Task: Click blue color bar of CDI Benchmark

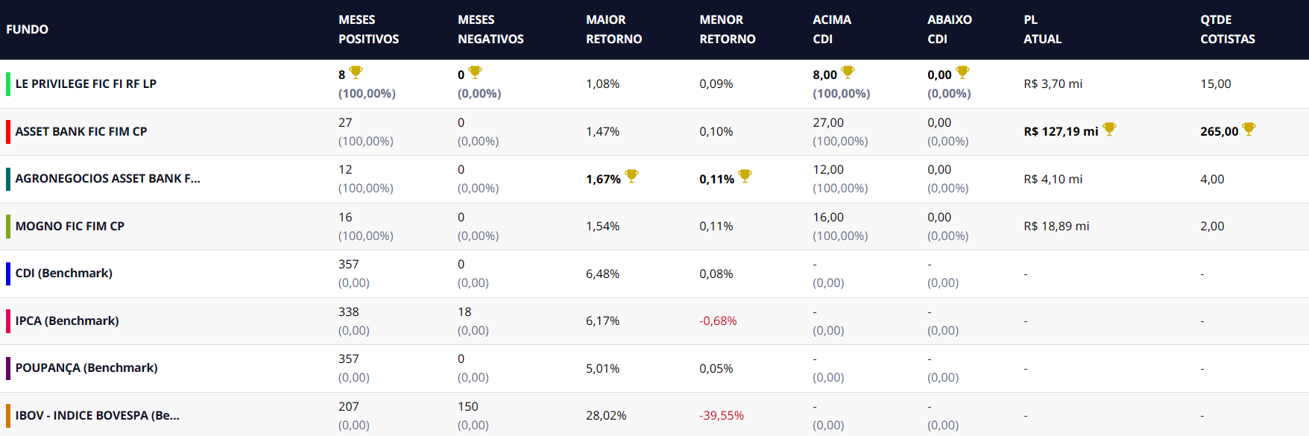Action: click(8, 274)
